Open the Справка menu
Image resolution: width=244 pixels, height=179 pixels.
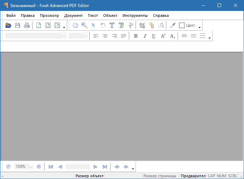pos(161,15)
